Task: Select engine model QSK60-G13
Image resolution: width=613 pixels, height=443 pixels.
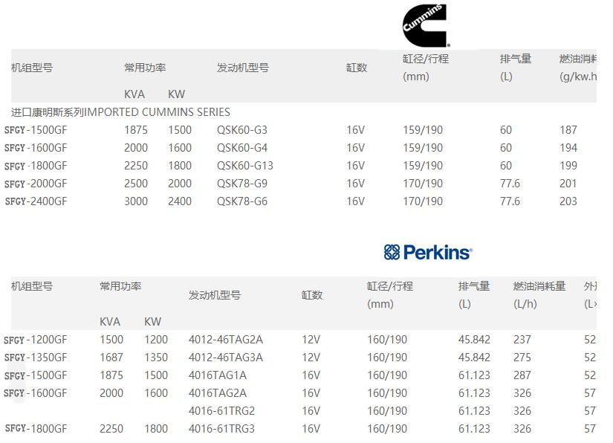Action: coord(245,166)
